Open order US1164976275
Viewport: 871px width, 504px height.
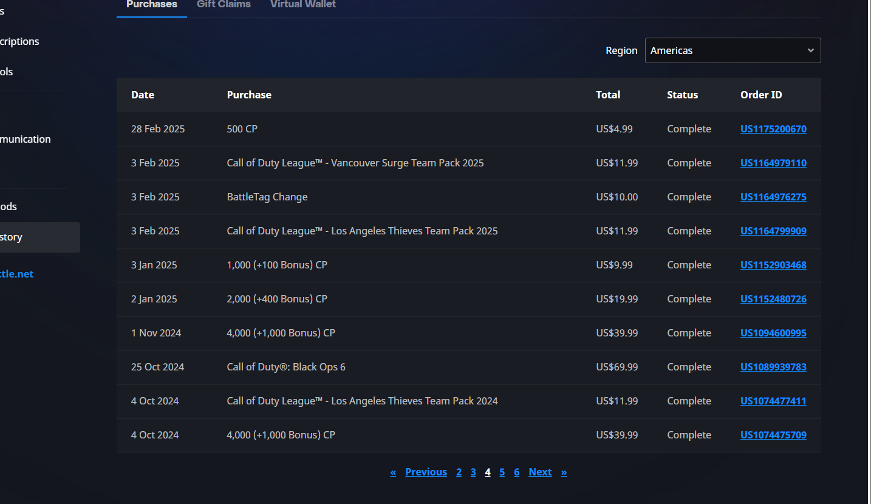(x=773, y=197)
